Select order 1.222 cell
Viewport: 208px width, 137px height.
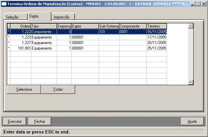pos(21,32)
